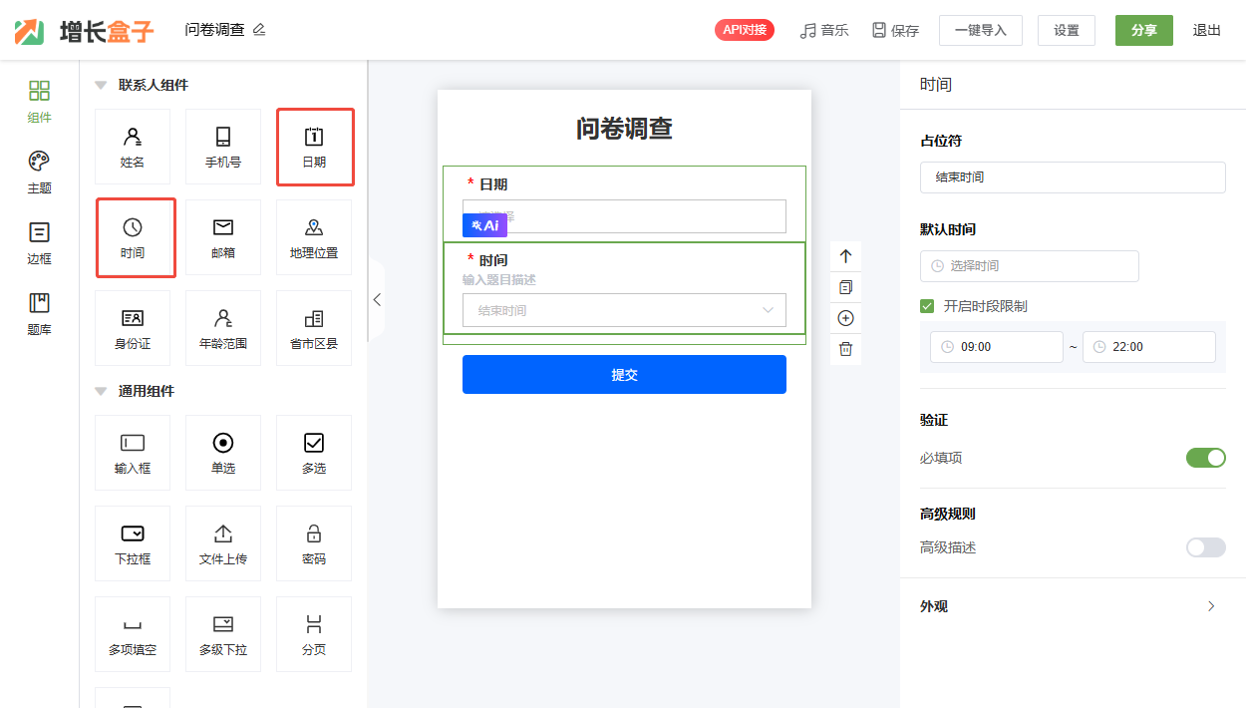This screenshot has width=1246, height=708.
Task: Add the 年龄范围 age range component
Action: pos(223,328)
